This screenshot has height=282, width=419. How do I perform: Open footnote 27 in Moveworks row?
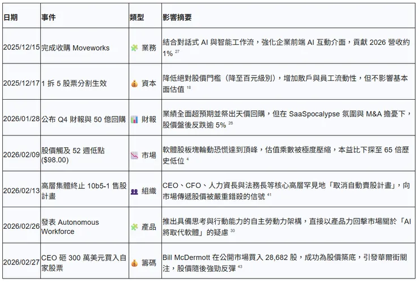(177, 52)
